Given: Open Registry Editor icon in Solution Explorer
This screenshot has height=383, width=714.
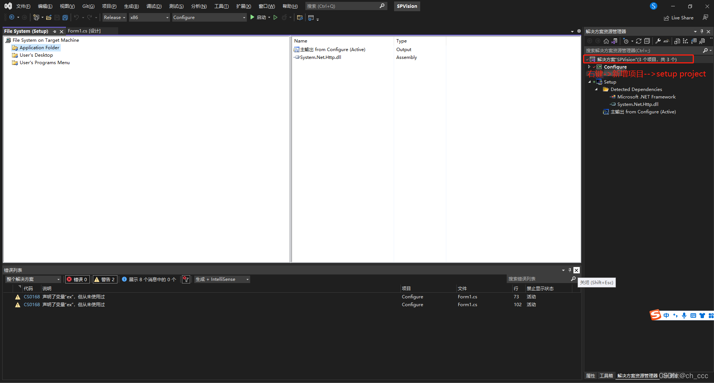Looking at the screenshot, I should (x=685, y=41).
